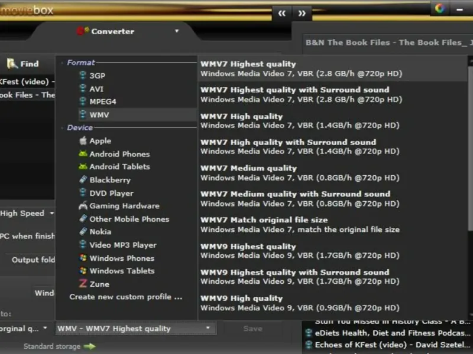Choose WMV7 Medium quality profile
This screenshot has height=354, width=473.
point(332,173)
